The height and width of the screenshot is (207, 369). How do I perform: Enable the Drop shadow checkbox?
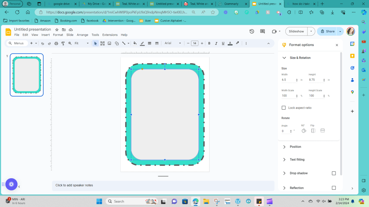334,173
